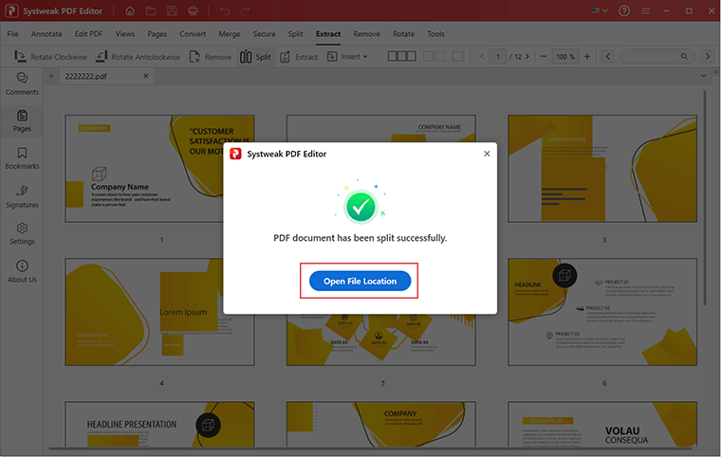Select single-page layout icon
Viewport: 721px width, 457px height.
[x=458, y=56]
